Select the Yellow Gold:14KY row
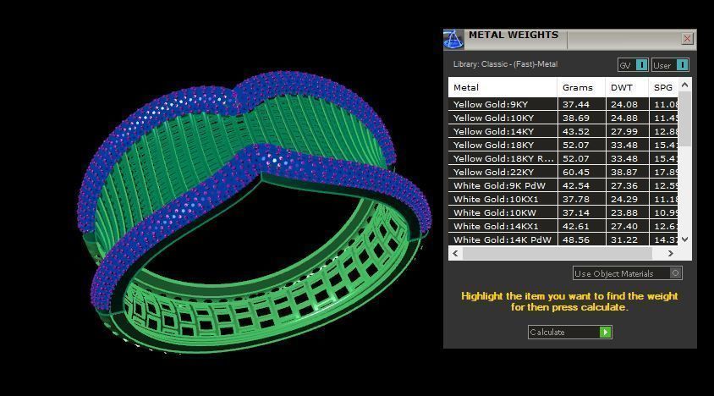Image resolution: width=714 pixels, height=396 pixels. (x=563, y=131)
